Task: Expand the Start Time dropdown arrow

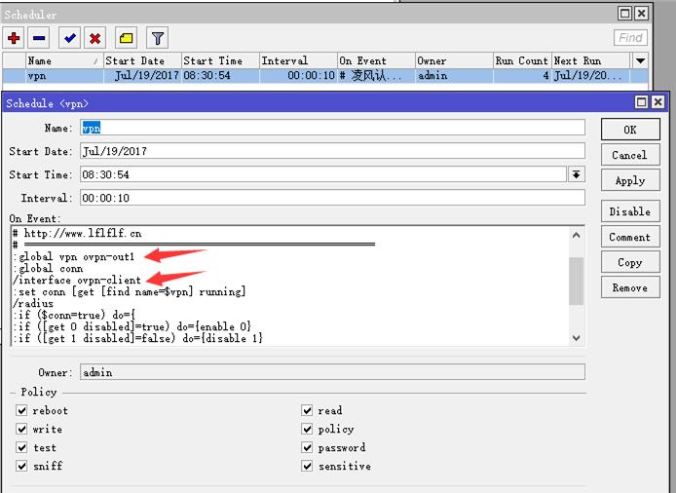Action: (577, 174)
